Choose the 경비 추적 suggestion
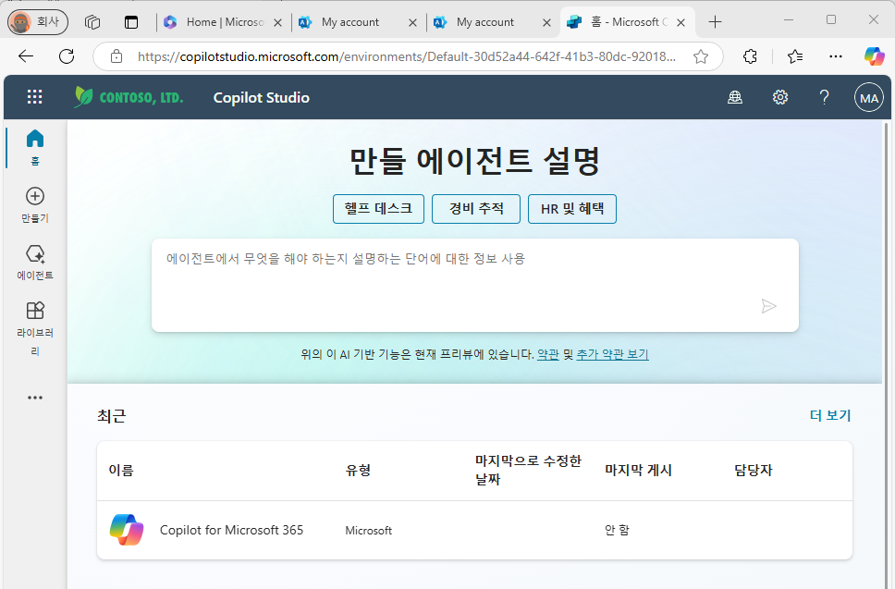The image size is (895, 589). pyautogui.click(x=476, y=209)
